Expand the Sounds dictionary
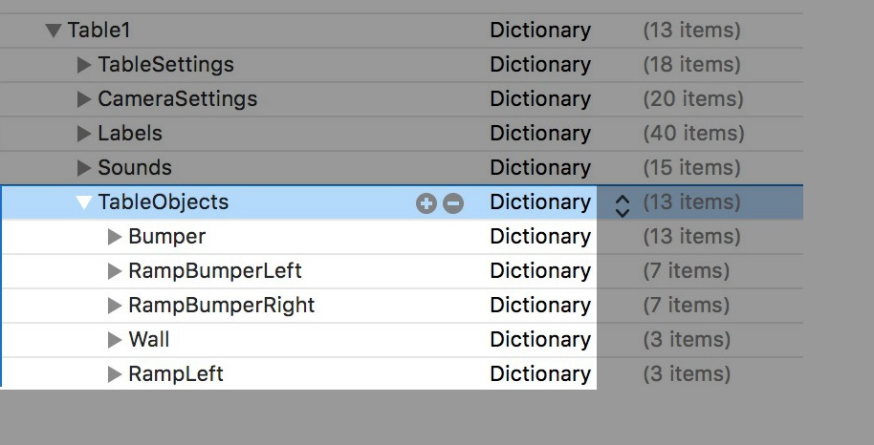874x445 pixels. pos(84,168)
